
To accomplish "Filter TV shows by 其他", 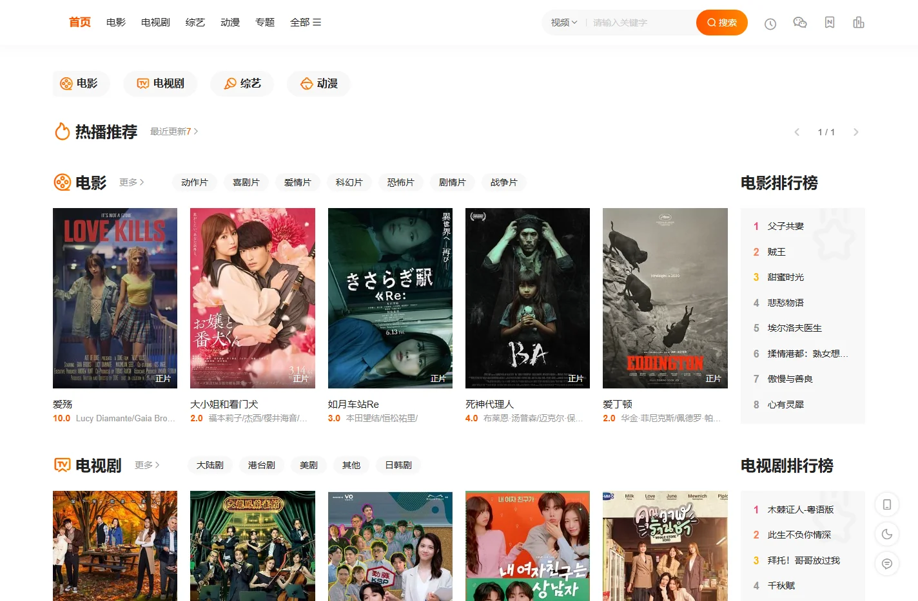I will pos(351,465).
